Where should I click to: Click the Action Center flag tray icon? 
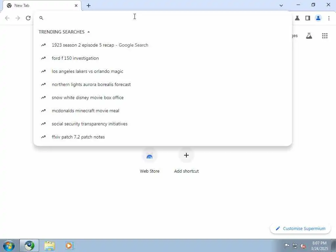point(287,245)
